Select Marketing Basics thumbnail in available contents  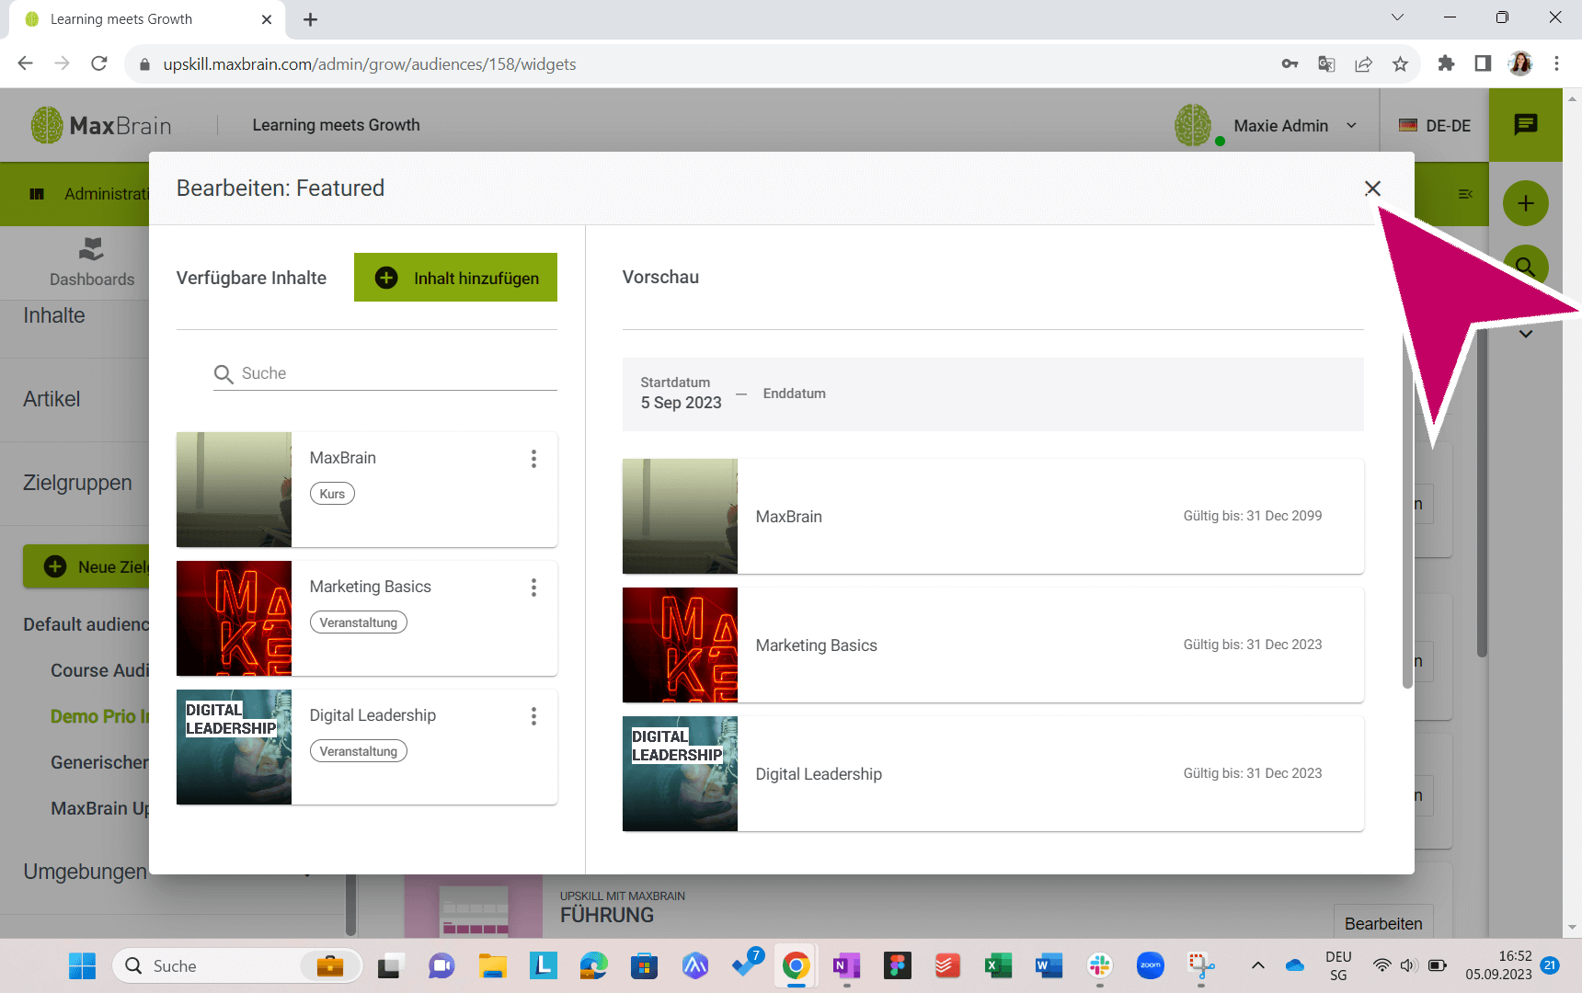pos(234,618)
